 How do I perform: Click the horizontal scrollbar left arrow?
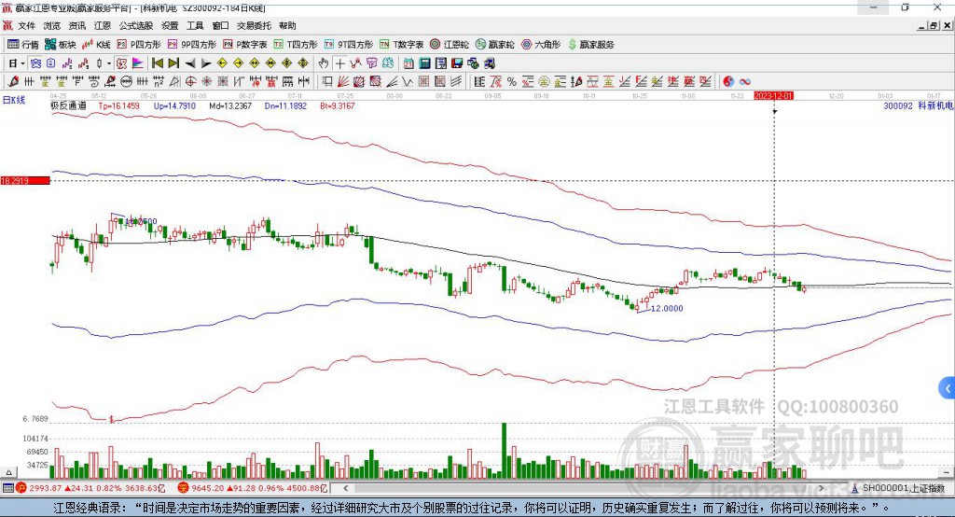coord(345,488)
